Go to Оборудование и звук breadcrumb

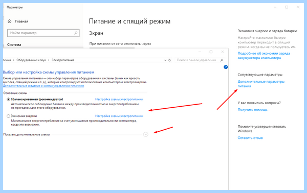(31, 60)
